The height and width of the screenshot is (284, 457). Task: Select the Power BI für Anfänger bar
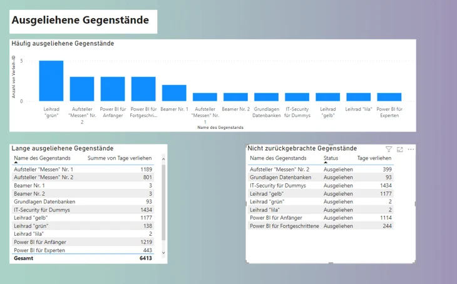113,89
